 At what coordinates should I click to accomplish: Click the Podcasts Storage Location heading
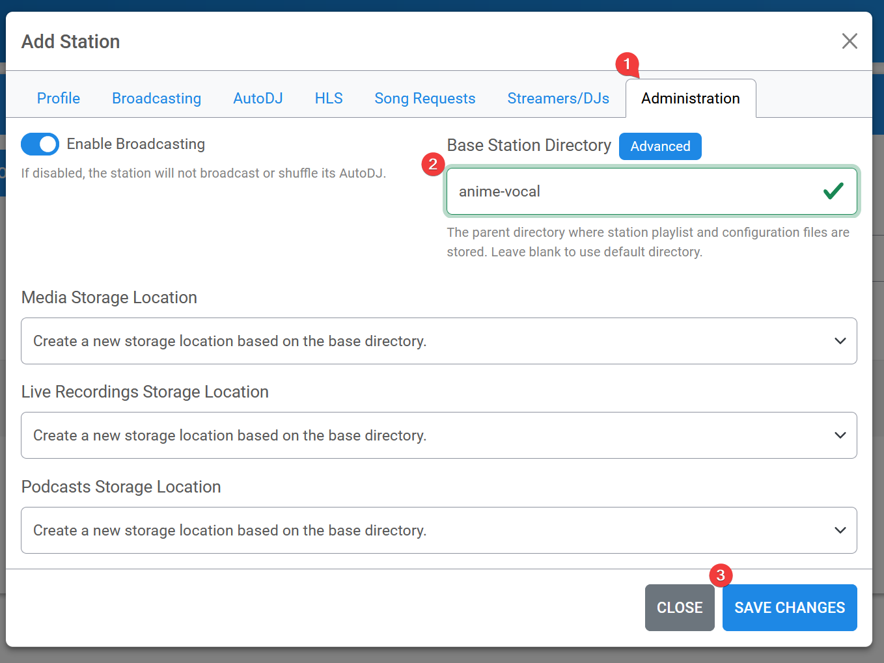click(121, 487)
